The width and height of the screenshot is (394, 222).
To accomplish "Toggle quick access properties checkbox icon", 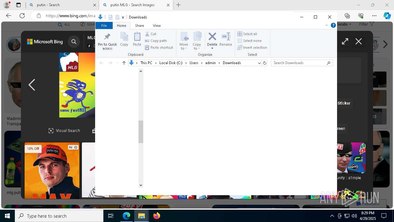I will coord(111,17).
